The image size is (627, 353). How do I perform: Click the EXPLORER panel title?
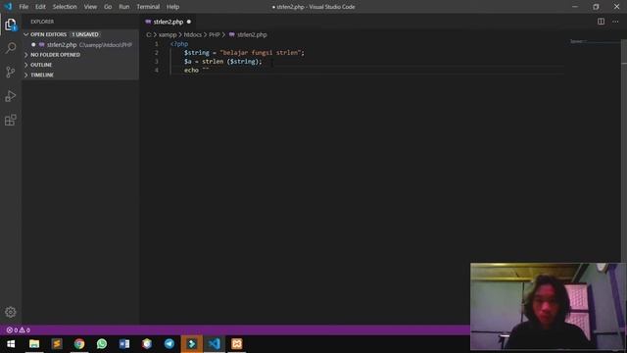tap(42, 22)
